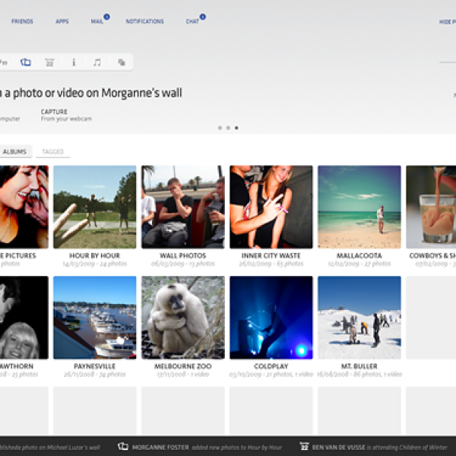Open the Mallacoota beach album thumbnail

tap(359, 207)
